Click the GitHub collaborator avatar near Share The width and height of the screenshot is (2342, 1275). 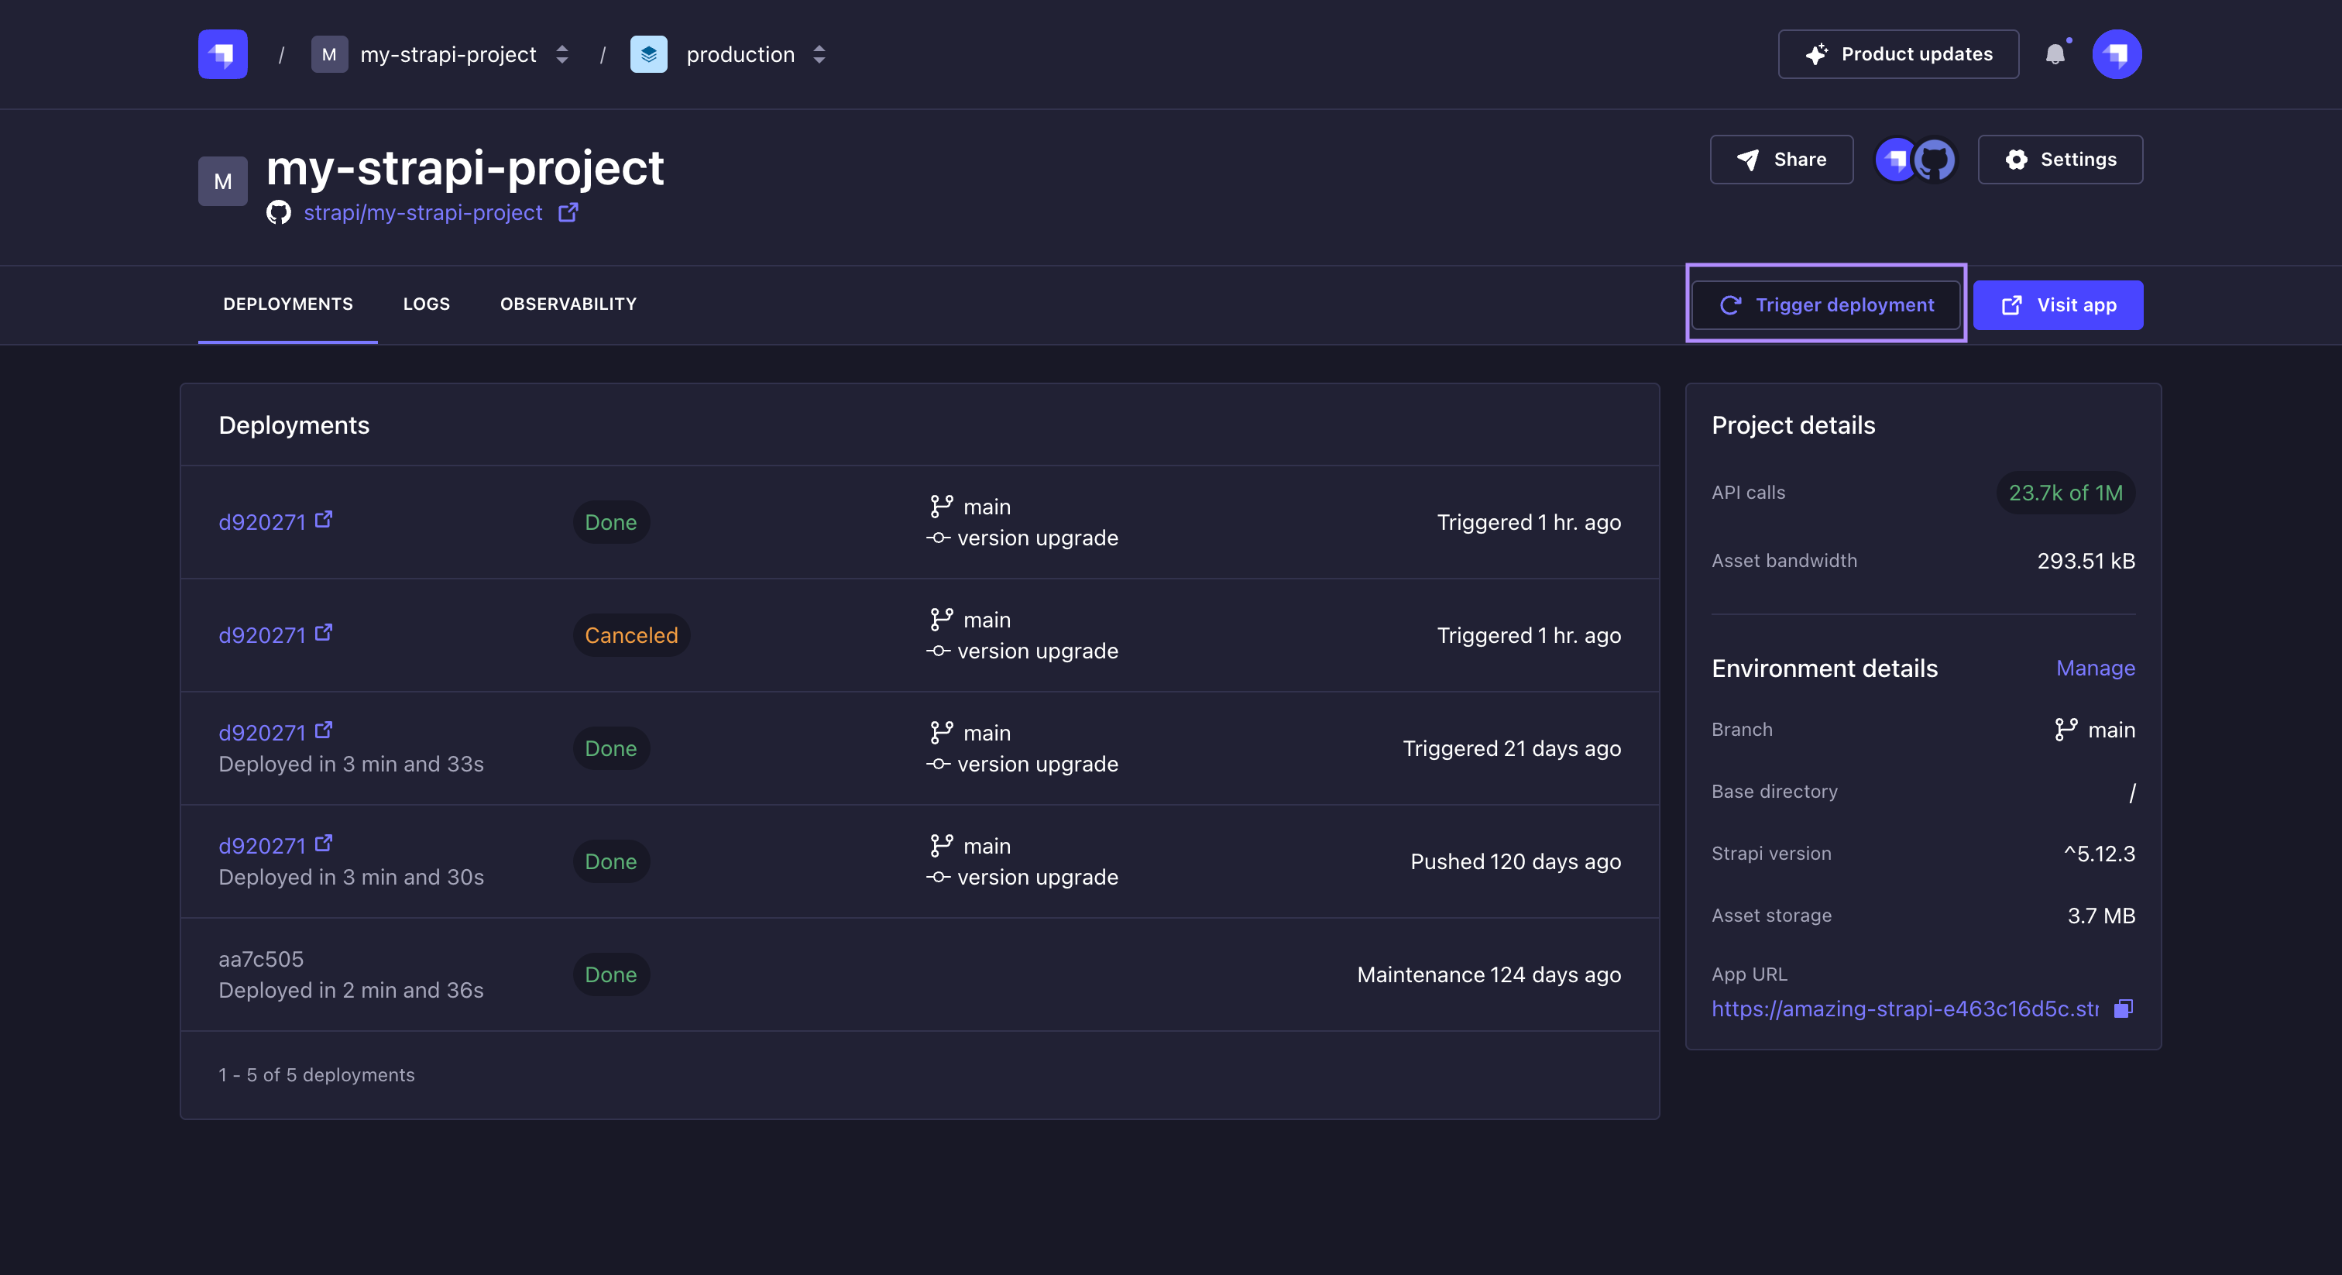(x=1934, y=160)
